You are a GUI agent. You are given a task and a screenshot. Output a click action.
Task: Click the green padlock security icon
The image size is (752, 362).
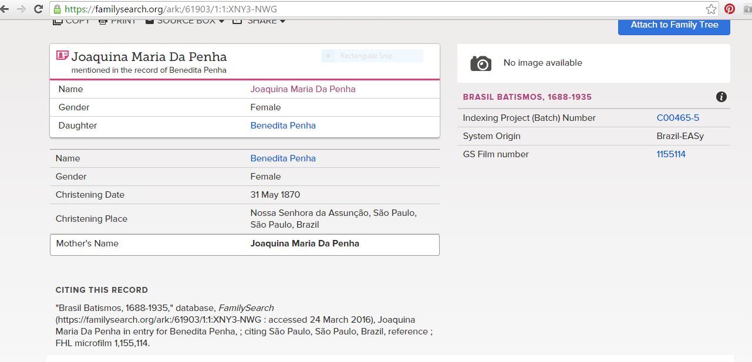[x=57, y=9]
